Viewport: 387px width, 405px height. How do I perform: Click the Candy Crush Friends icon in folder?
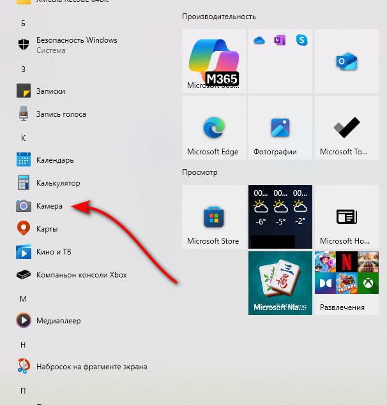coord(347,283)
